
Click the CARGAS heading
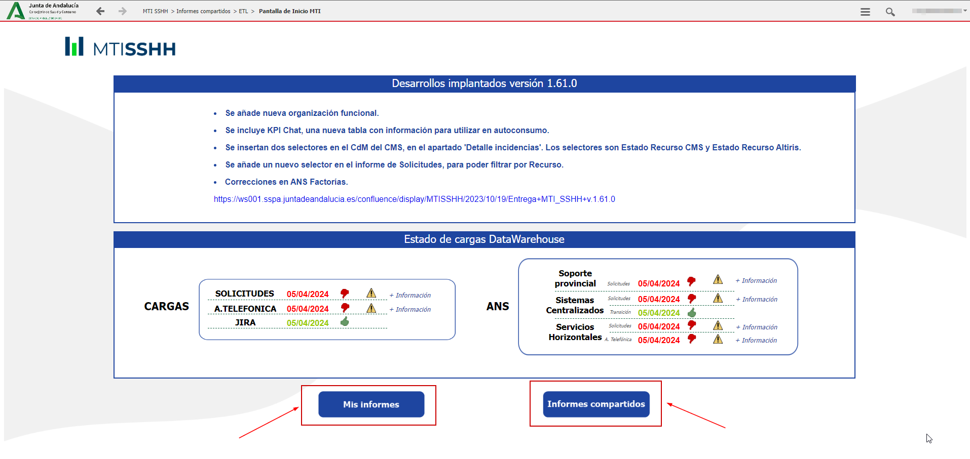(166, 306)
